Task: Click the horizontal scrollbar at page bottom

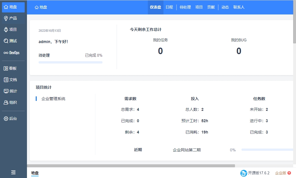Action: coord(131,166)
